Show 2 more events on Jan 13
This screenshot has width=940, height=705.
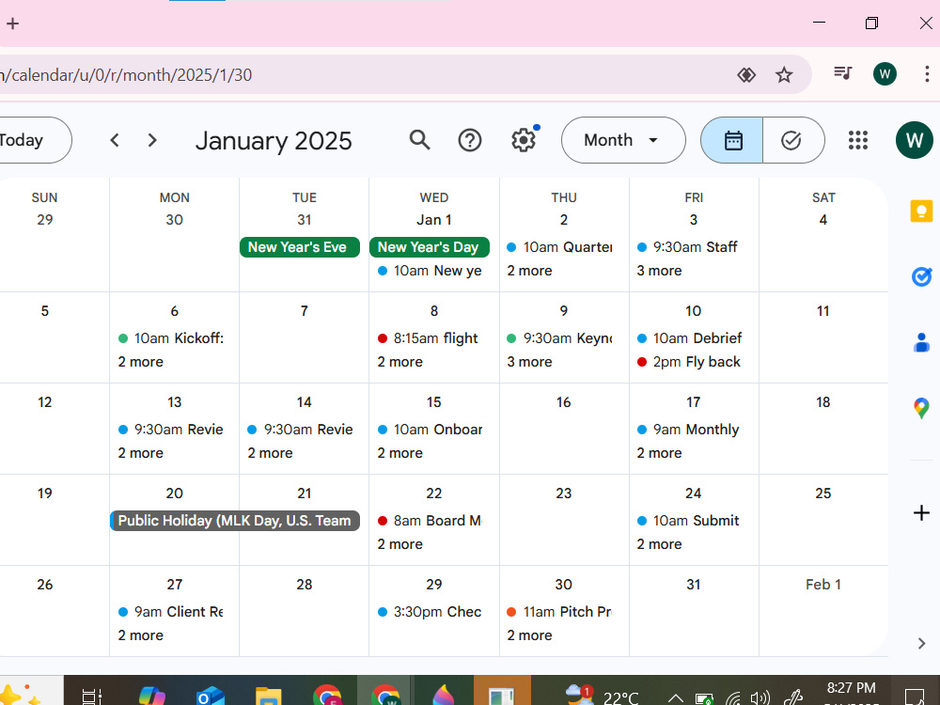click(140, 453)
